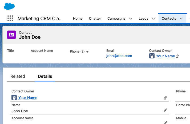Click the Email label in header
This screenshot has width=190, height=124.
point(110,51)
